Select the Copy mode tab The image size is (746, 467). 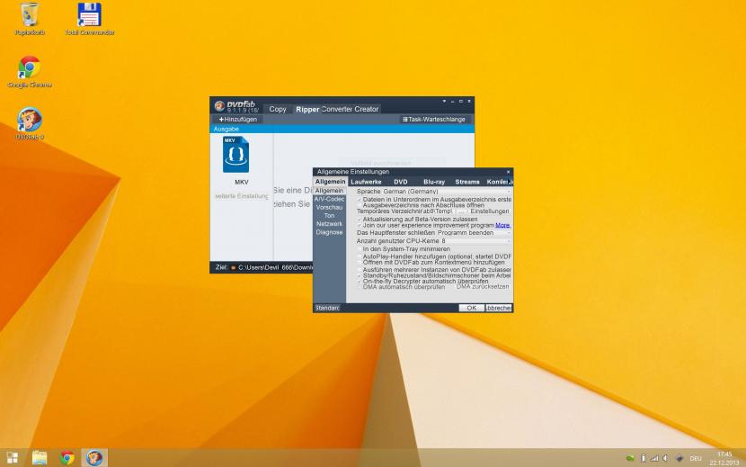pyautogui.click(x=278, y=109)
